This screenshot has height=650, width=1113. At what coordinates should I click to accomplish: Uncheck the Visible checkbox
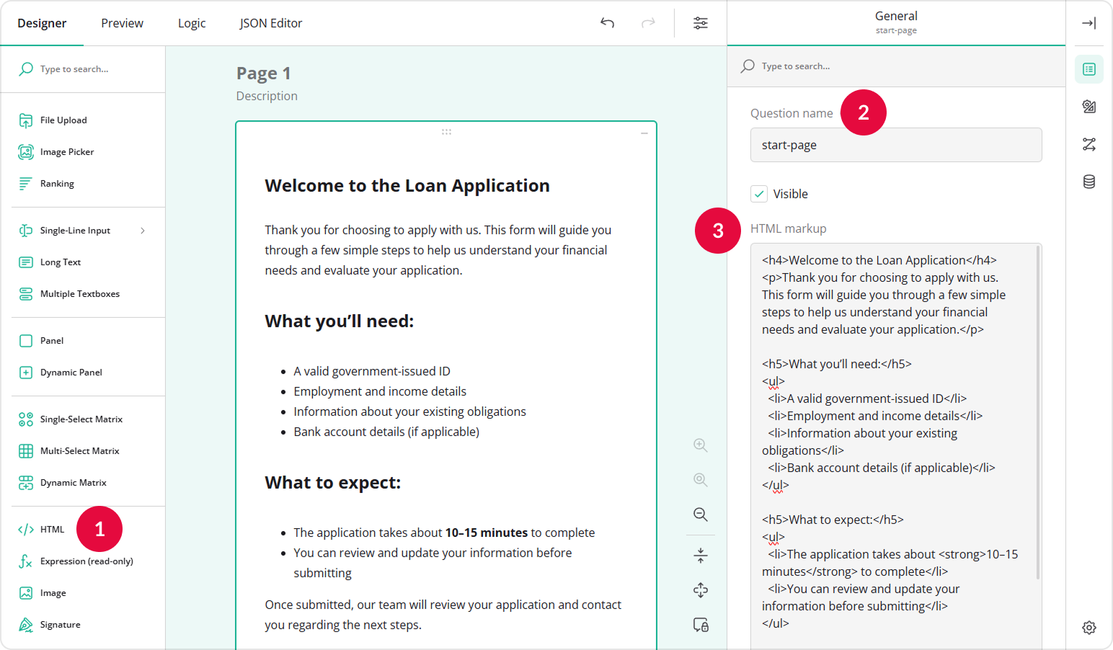(759, 193)
